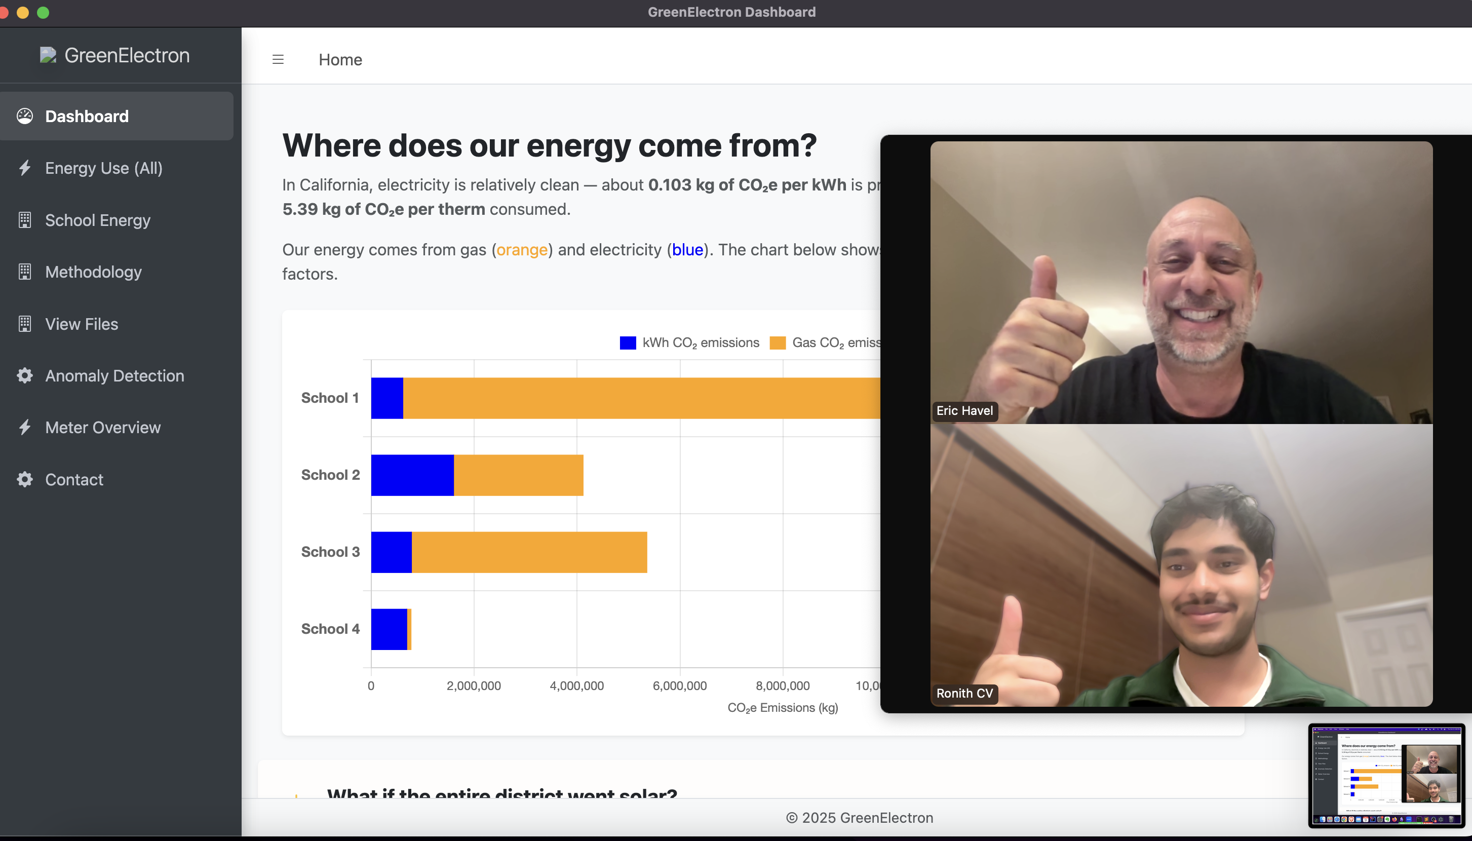Expand the district solar scenario section
Viewport: 1472px width, 841px height.
pyautogui.click(x=502, y=795)
